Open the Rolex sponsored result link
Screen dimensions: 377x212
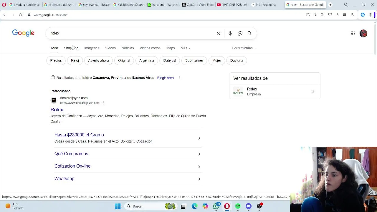point(57,110)
